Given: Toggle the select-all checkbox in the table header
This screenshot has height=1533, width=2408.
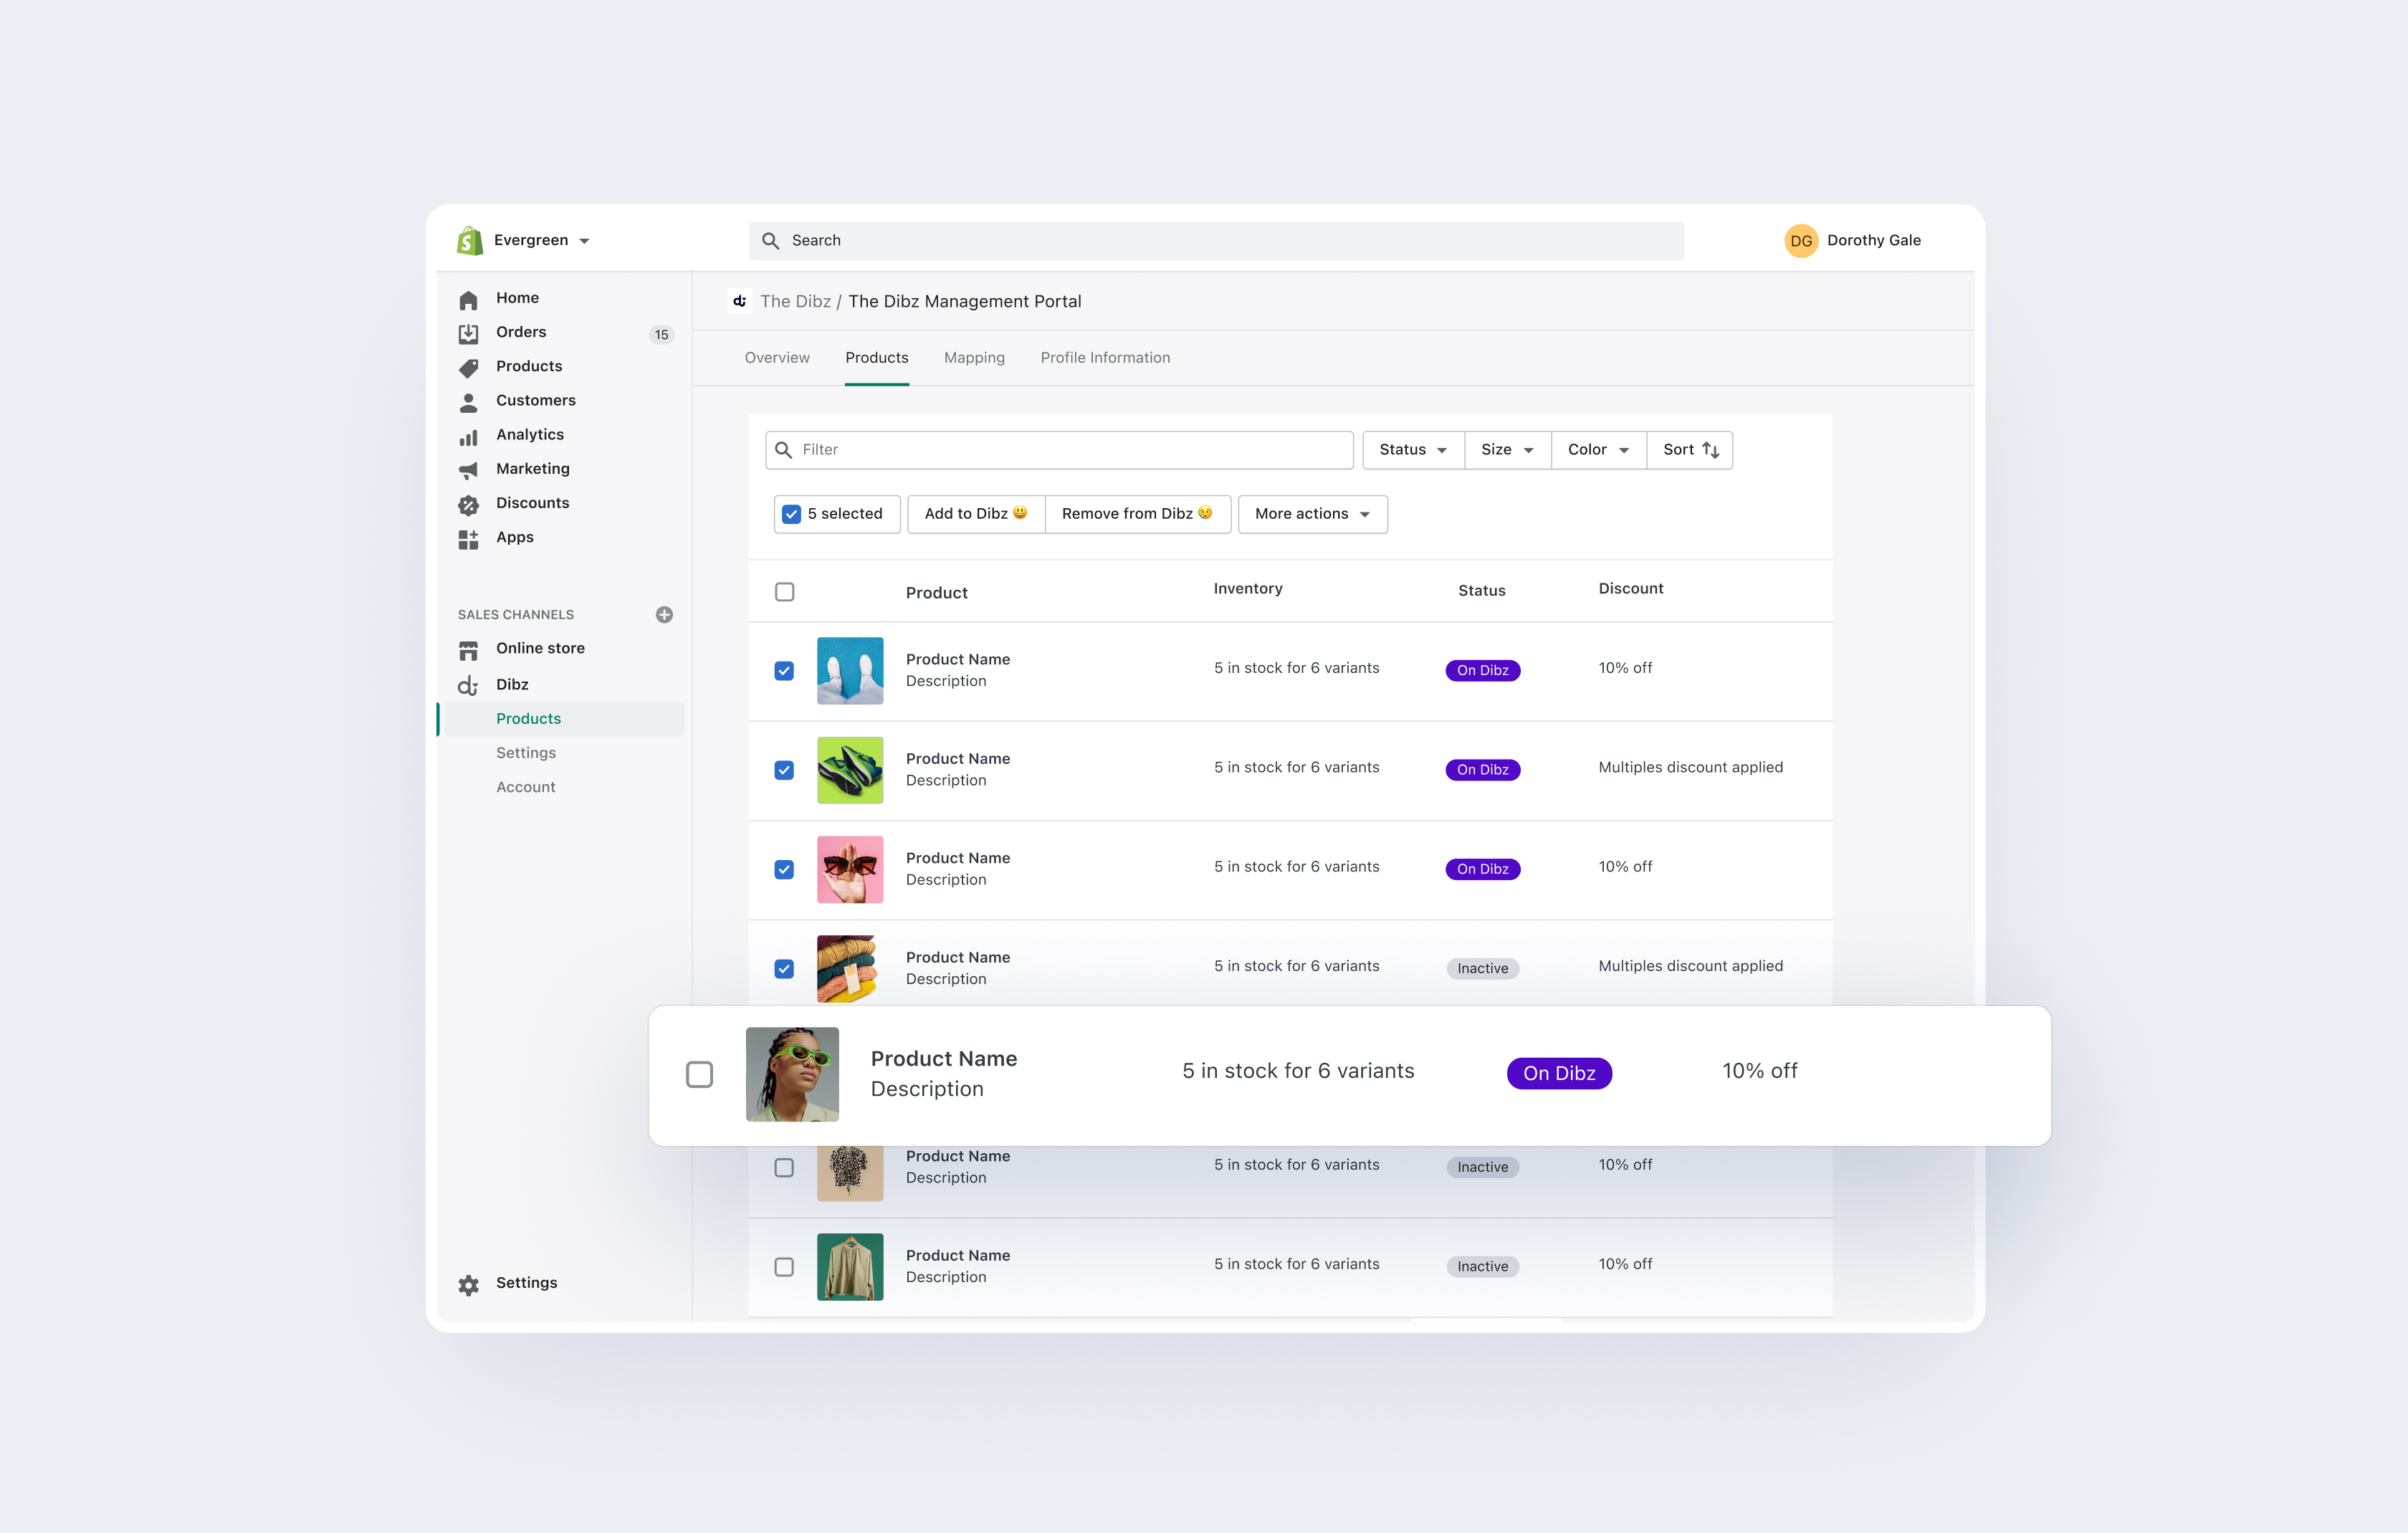Looking at the screenshot, I should point(784,591).
